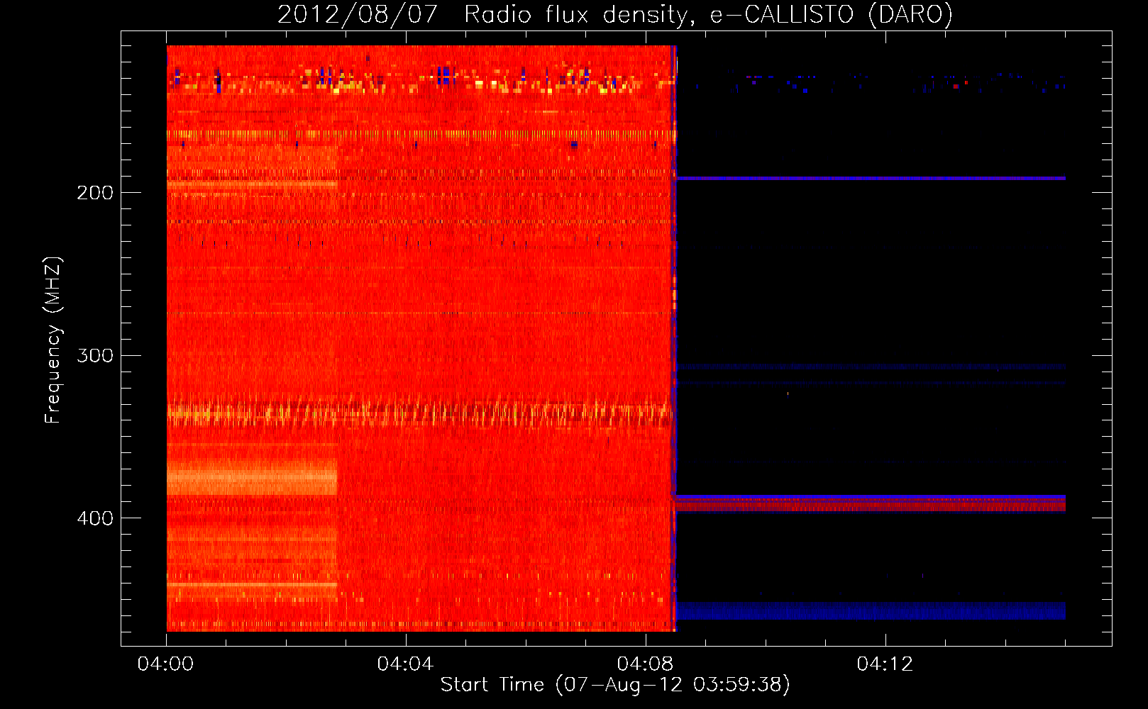Click the 'Start Time (07-Aug-12 03:59:38)' x-axis label
Viewport: 1148px width, 709px height.
(x=615, y=685)
